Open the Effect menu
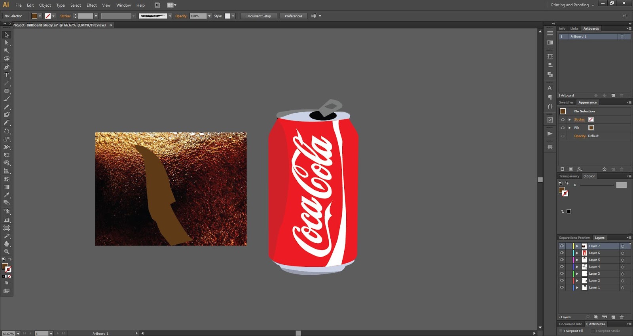Viewport: 633px width, 336px height. click(x=92, y=5)
